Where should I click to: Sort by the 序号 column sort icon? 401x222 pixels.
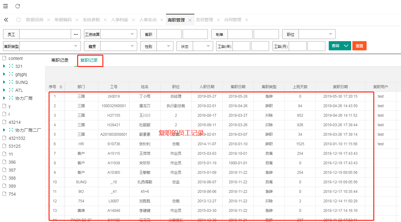click(61, 87)
